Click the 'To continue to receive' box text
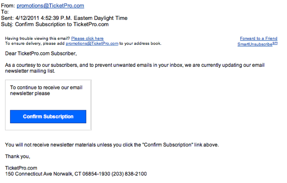287x183 pixels. [46, 90]
